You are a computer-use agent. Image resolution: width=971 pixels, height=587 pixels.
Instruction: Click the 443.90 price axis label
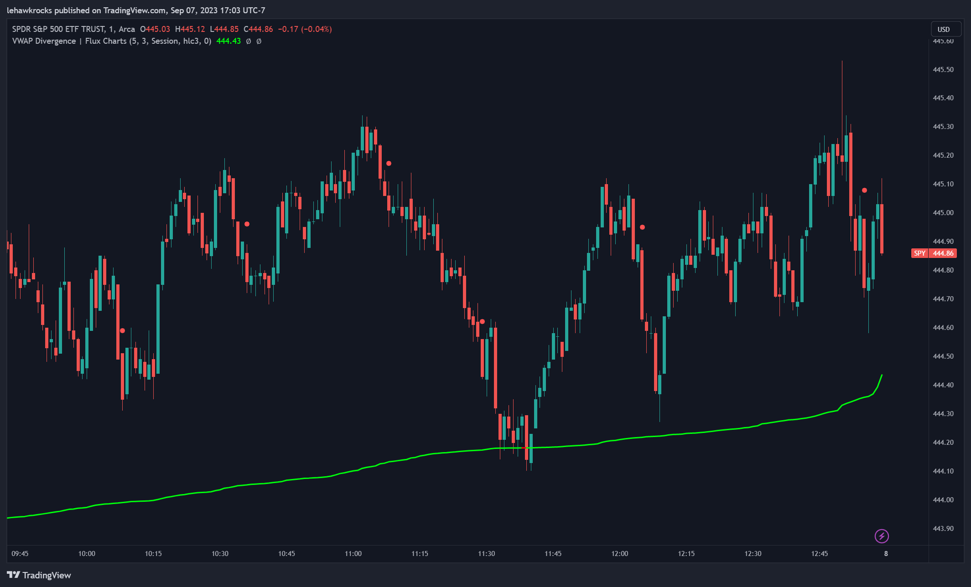pos(943,528)
